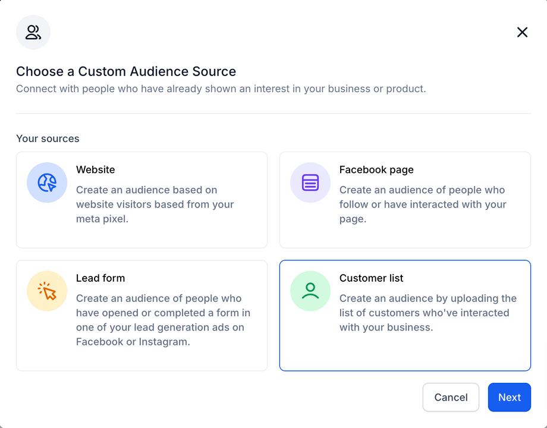The image size is (547, 428).
Task: Click the Facebook page followers description
Action: 423,204
